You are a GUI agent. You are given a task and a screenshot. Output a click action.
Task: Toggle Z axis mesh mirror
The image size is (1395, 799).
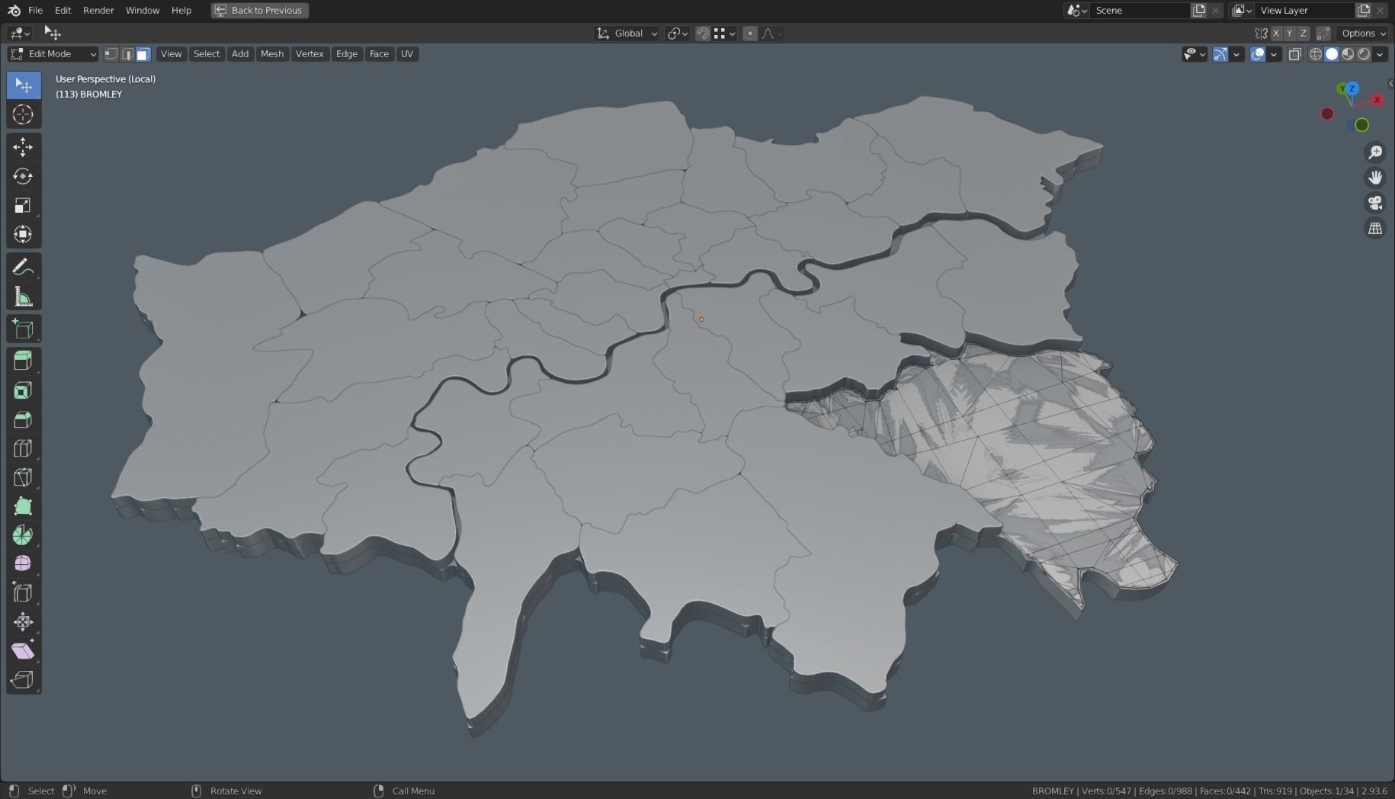point(1304,34)
